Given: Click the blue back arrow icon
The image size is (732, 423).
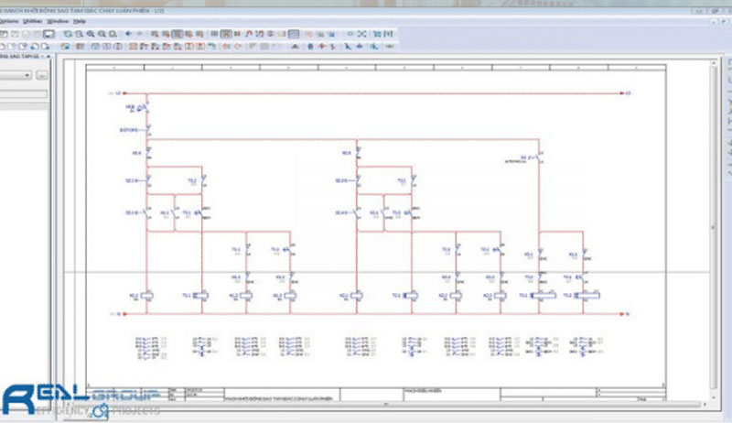Looking at the screenshot, I should (x=128, y=34).
